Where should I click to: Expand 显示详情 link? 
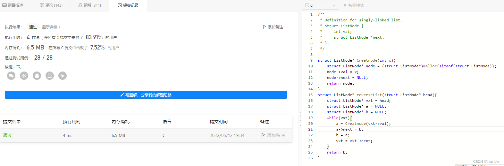[51, 27]
